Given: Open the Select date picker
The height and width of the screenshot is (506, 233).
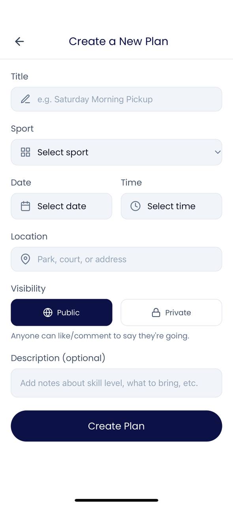Looking at the screenshot, I should (x=61, y=206).
